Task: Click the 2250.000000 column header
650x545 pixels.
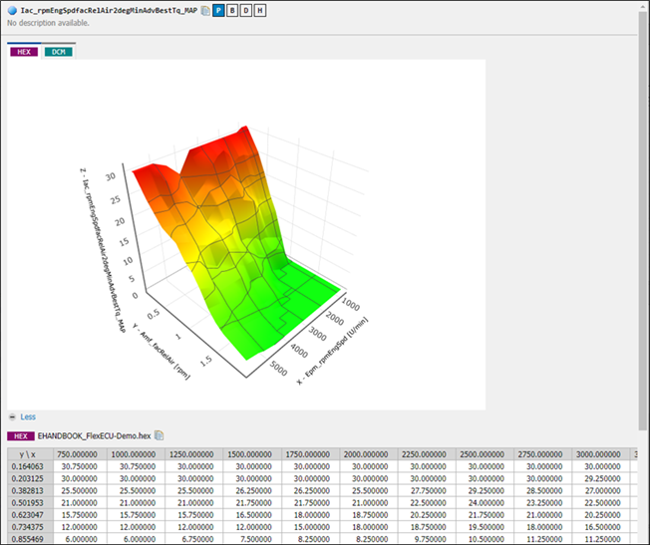Action: pos(428,454)
